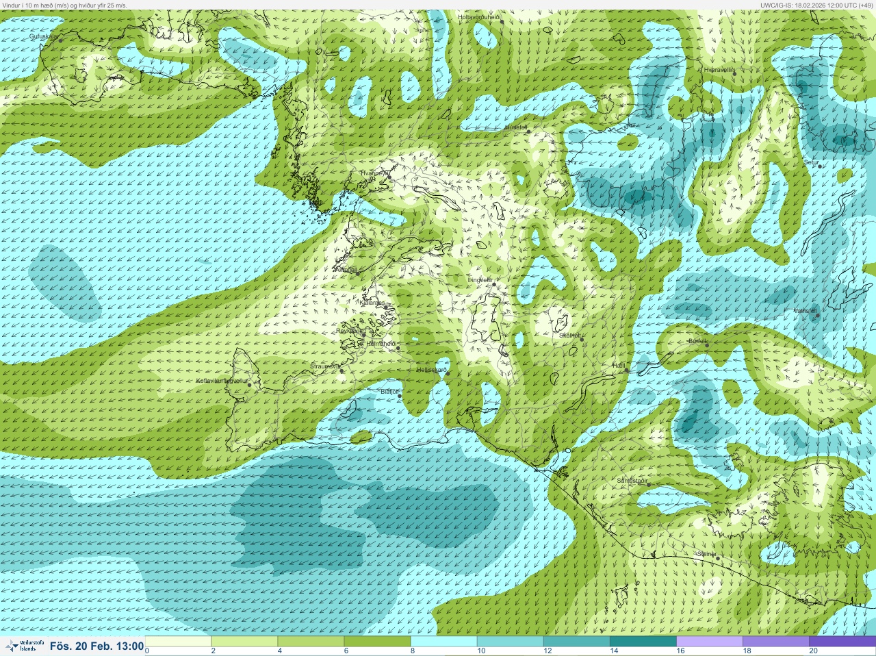Click the Búrfell station label
Screen dimensions: 876x656
point(697,340)
